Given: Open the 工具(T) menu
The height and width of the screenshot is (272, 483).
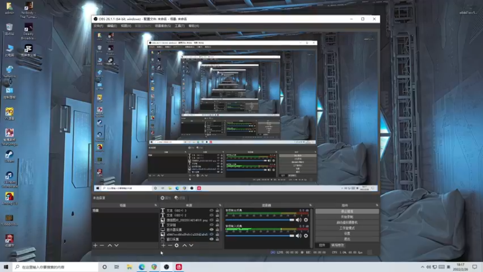Looking at the screenshot, I should [179, 26].
